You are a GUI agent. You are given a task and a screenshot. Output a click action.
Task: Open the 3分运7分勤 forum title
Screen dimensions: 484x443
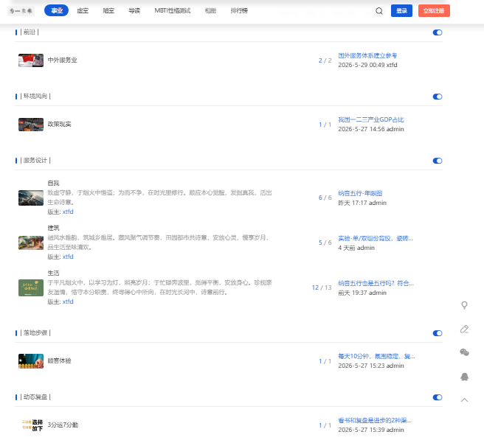[x=63, y=425]
